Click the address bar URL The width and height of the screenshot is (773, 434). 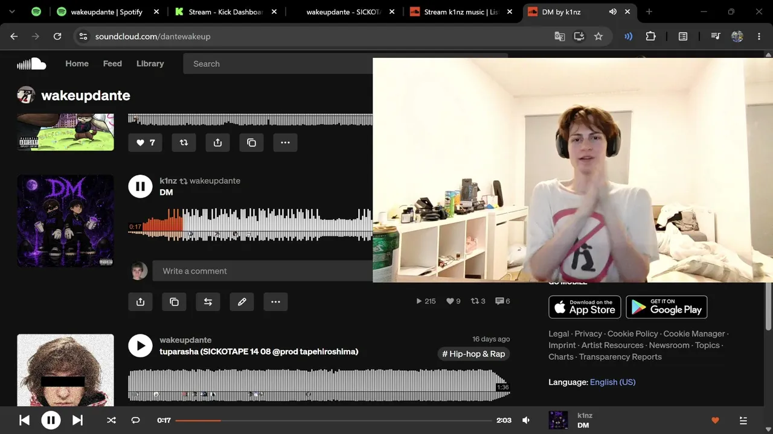(x=153, y=36)
